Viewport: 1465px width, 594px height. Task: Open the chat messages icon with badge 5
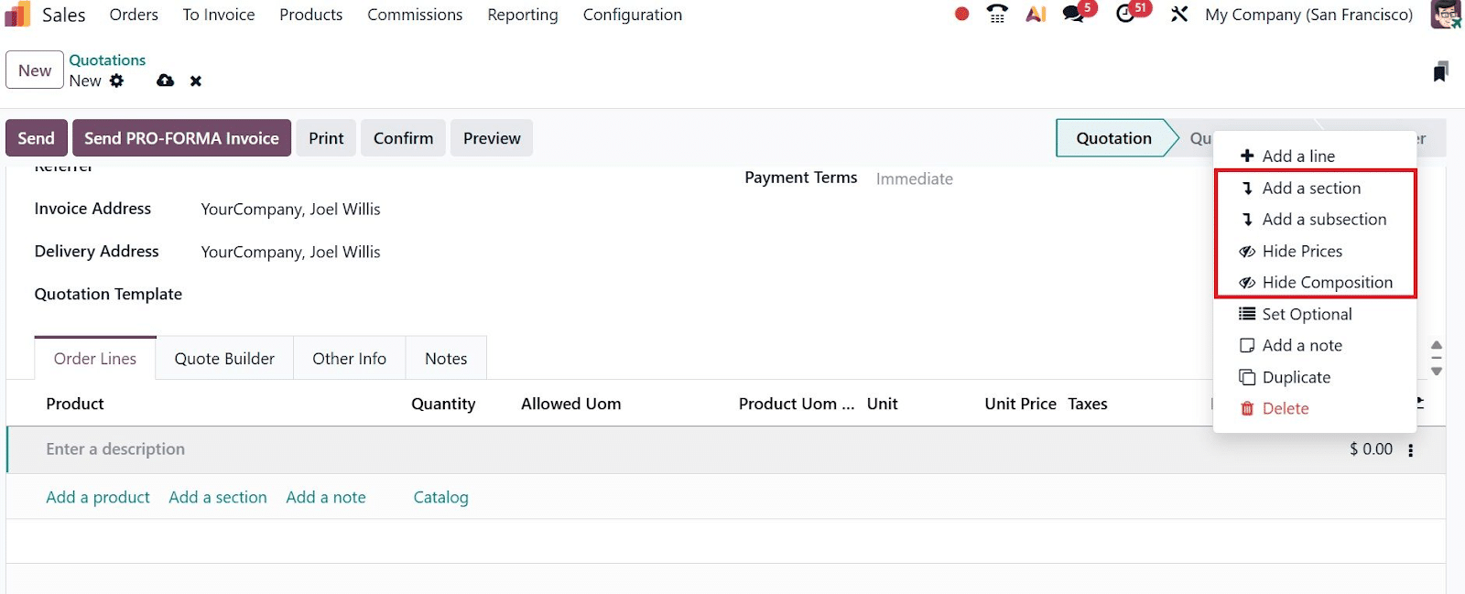click(1075, 14)
